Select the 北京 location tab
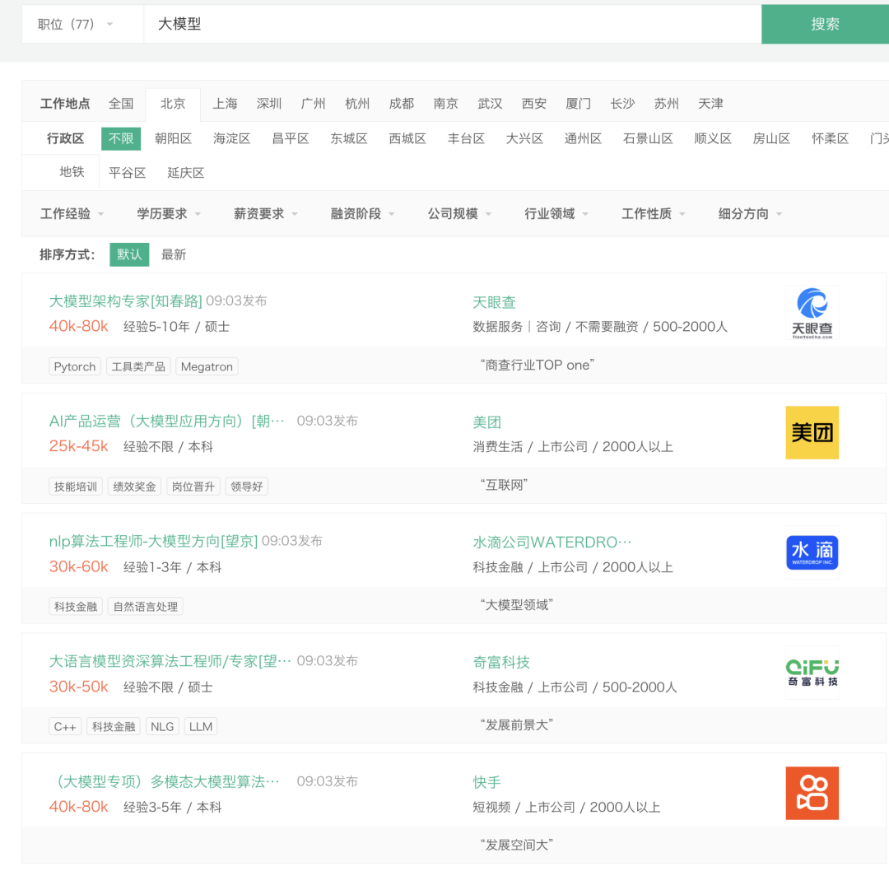This screenshot has width=889, height=871. click(x=173, y=104)
